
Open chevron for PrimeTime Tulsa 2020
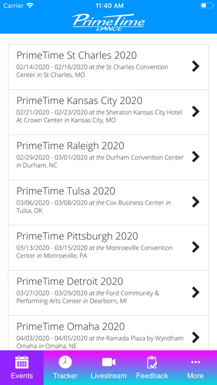(195, 202)
